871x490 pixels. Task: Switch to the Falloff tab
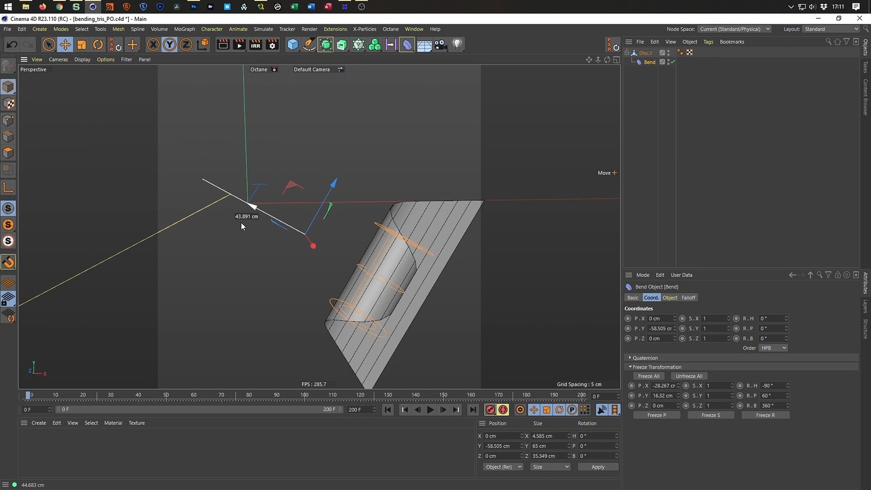(x=688, y=298)
